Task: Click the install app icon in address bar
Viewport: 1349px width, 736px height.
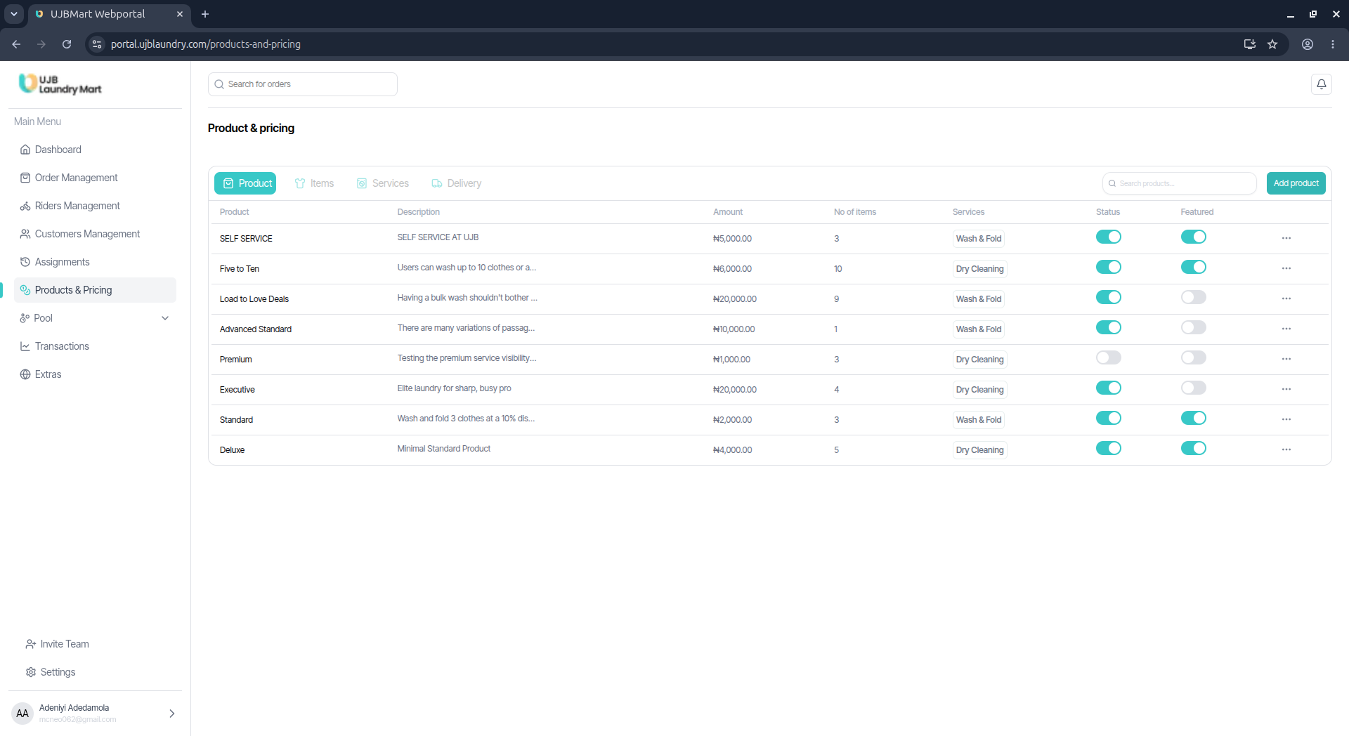Action: 1249,44
